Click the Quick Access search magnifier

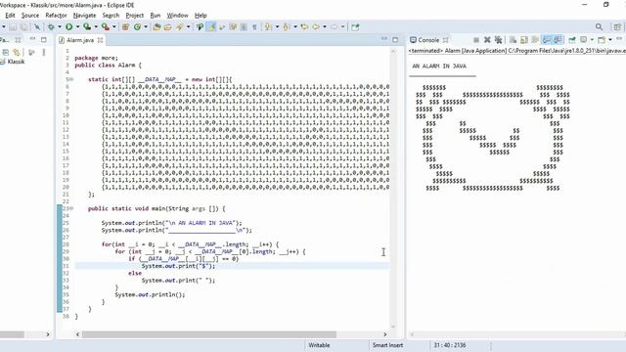click(x=599, y=26)
